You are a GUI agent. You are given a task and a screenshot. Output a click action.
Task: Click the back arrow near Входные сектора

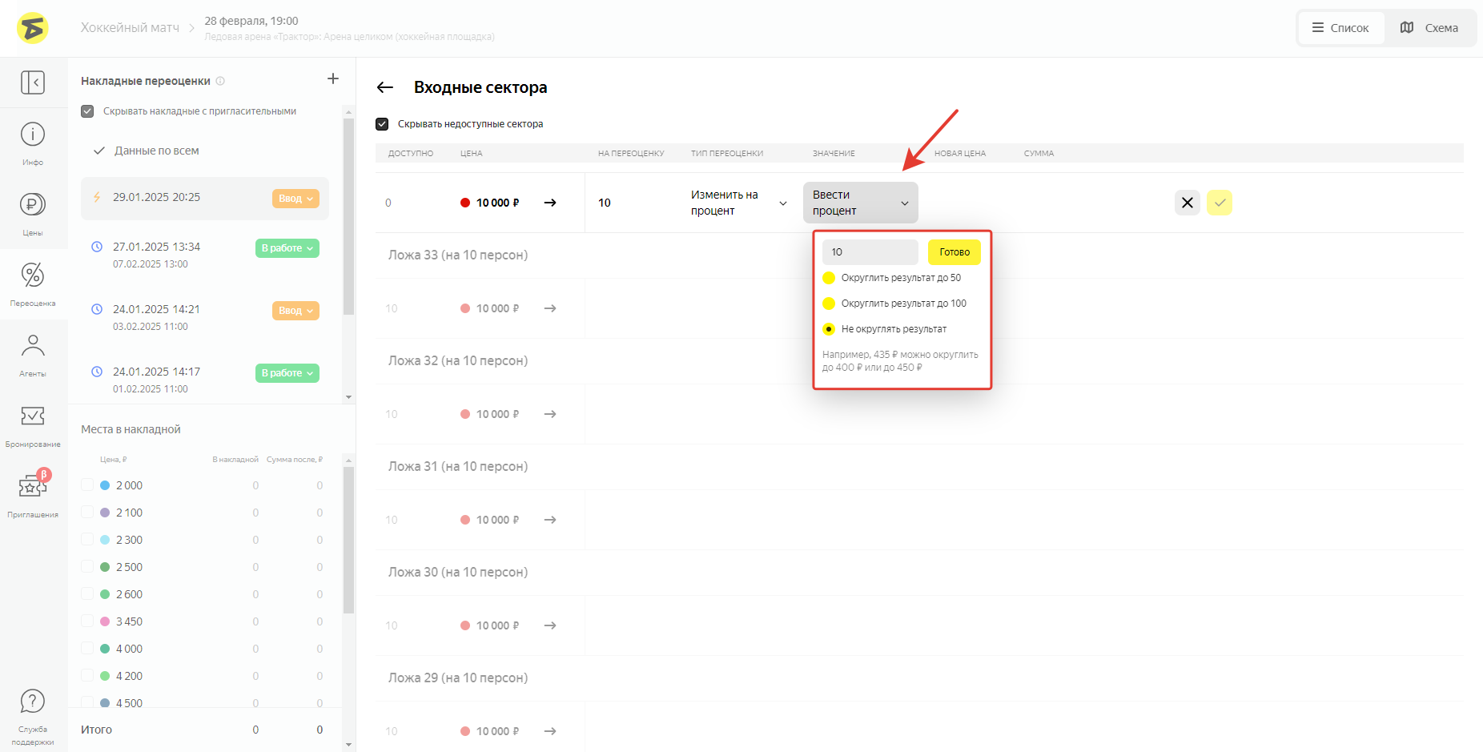(x=385, y=87)
